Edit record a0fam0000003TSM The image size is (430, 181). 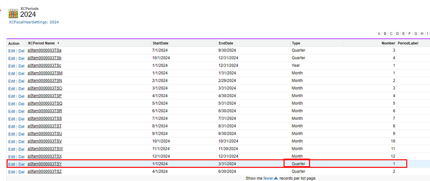[11, 73]
